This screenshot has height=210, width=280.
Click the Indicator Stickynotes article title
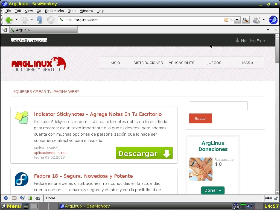pyautogui.click(x=98, y=114)
